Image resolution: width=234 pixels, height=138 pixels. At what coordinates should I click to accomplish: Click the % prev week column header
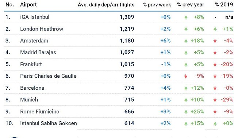point(157,5)
